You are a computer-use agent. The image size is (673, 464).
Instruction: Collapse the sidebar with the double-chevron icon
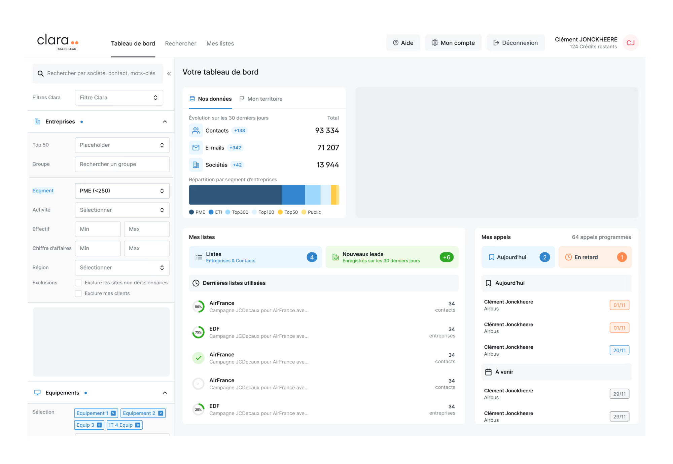pos(169,73)
